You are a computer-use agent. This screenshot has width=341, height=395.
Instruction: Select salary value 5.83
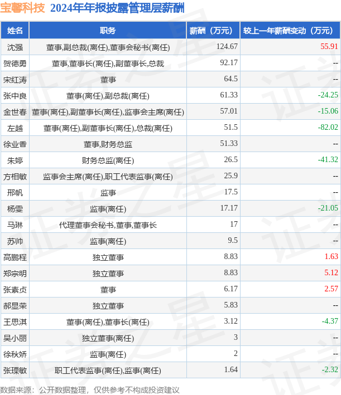(x=230, y=305)
